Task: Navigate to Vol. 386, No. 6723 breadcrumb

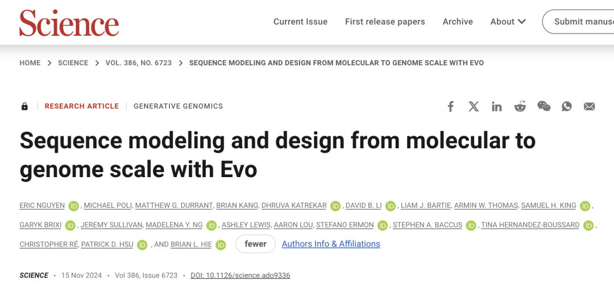Action: coord(139,63)
